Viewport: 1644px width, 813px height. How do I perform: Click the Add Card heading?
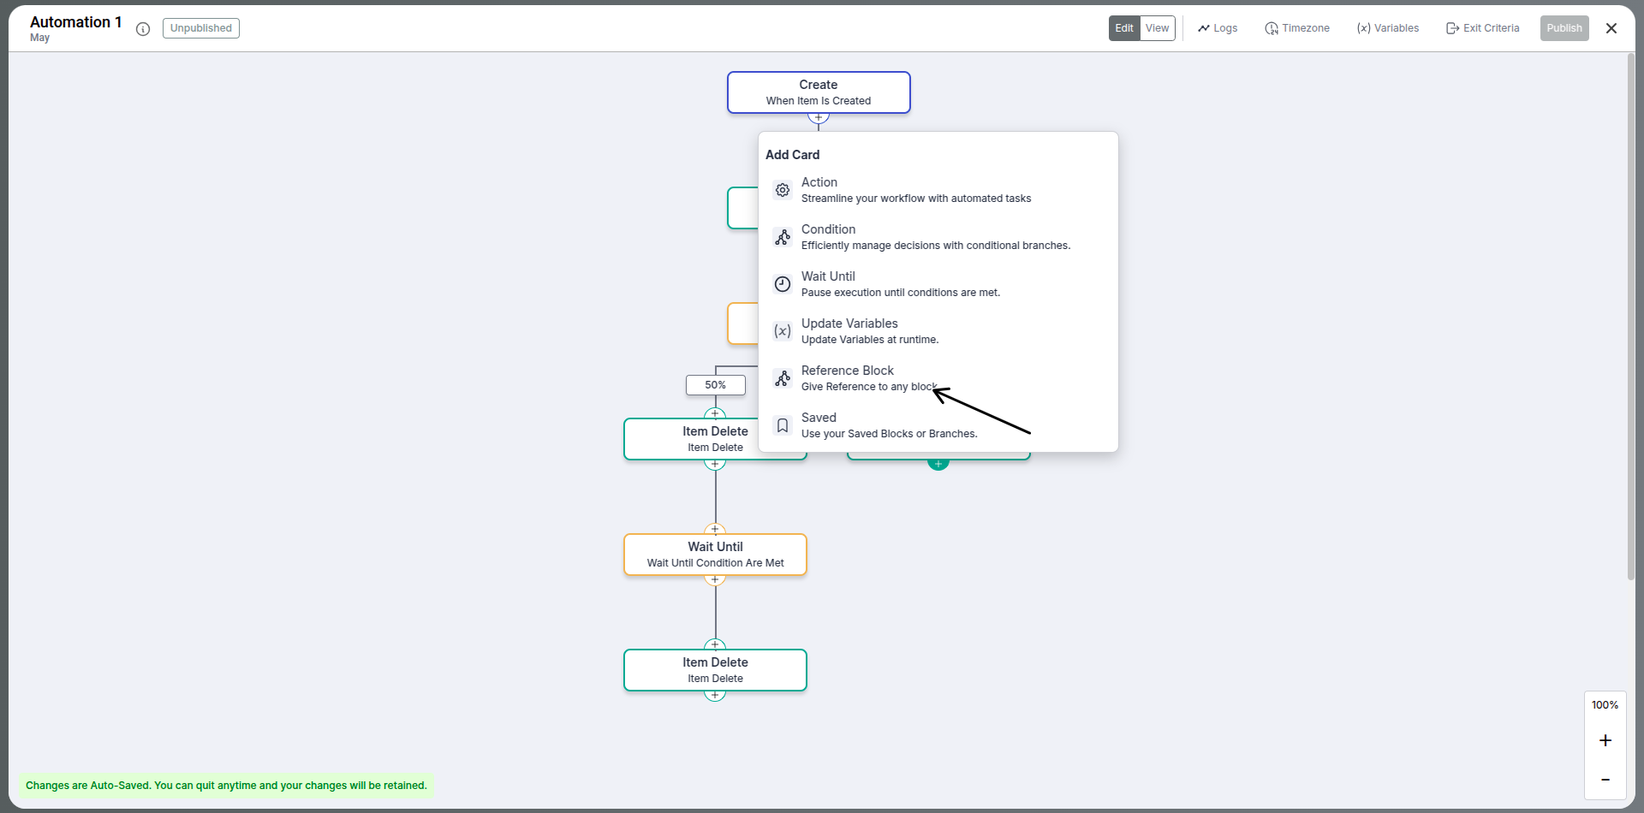[x=793, y=155]
